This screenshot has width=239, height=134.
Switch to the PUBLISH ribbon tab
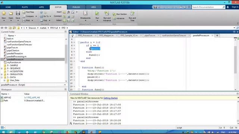point(76,7)
